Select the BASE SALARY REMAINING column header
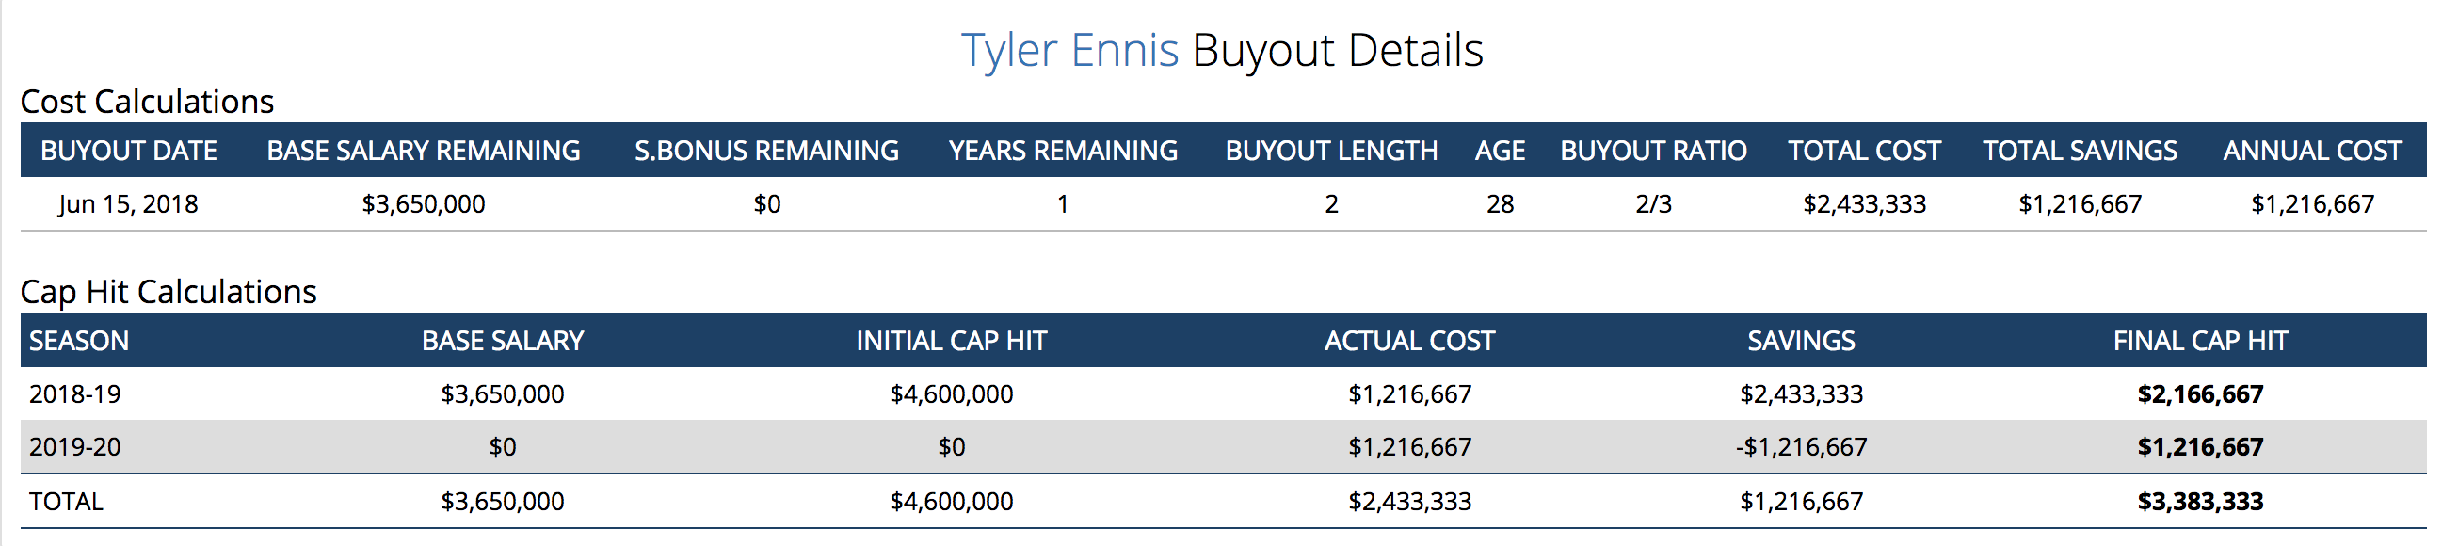Screen dimensions: 2442x546 423,151
